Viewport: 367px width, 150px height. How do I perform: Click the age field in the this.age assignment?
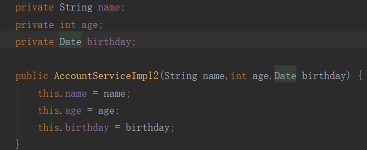73,111
